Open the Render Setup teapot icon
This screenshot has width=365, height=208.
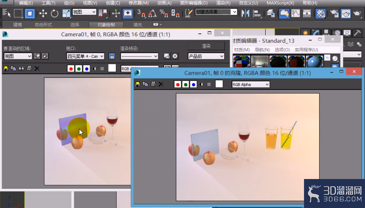point(334,13)
